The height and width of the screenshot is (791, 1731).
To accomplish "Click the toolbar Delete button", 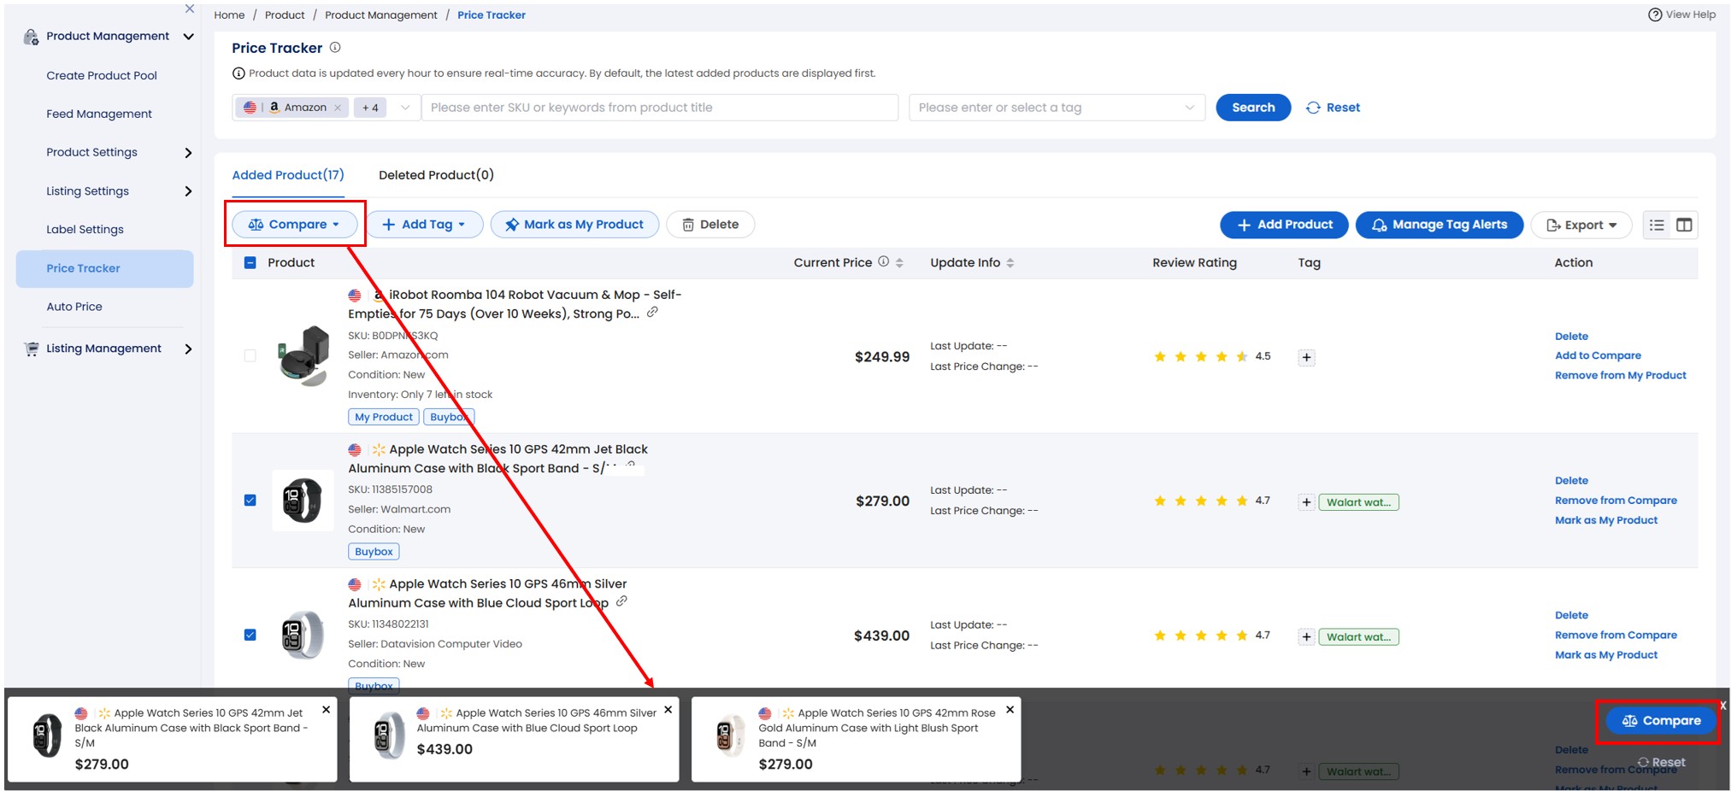I will point(710,225).
